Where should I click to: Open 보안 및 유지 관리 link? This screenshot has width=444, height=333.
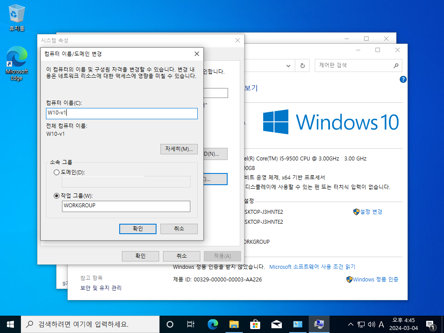101,288
